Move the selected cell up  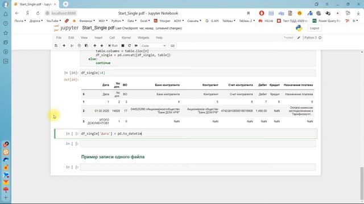coord(95,45)
